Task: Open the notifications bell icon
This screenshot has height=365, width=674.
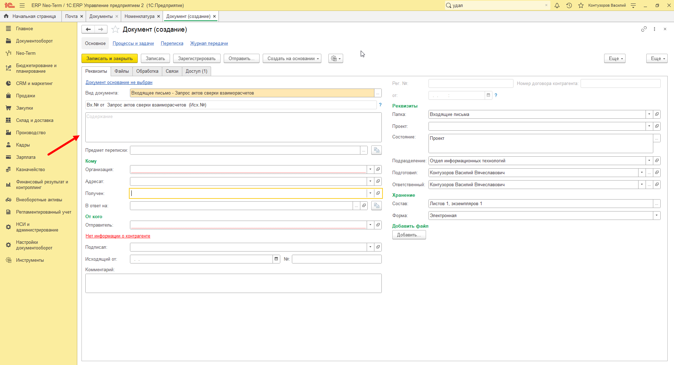Action: click(557, 5)
